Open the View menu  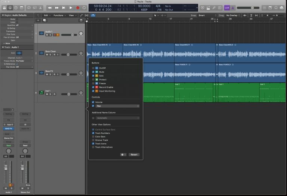72,15
